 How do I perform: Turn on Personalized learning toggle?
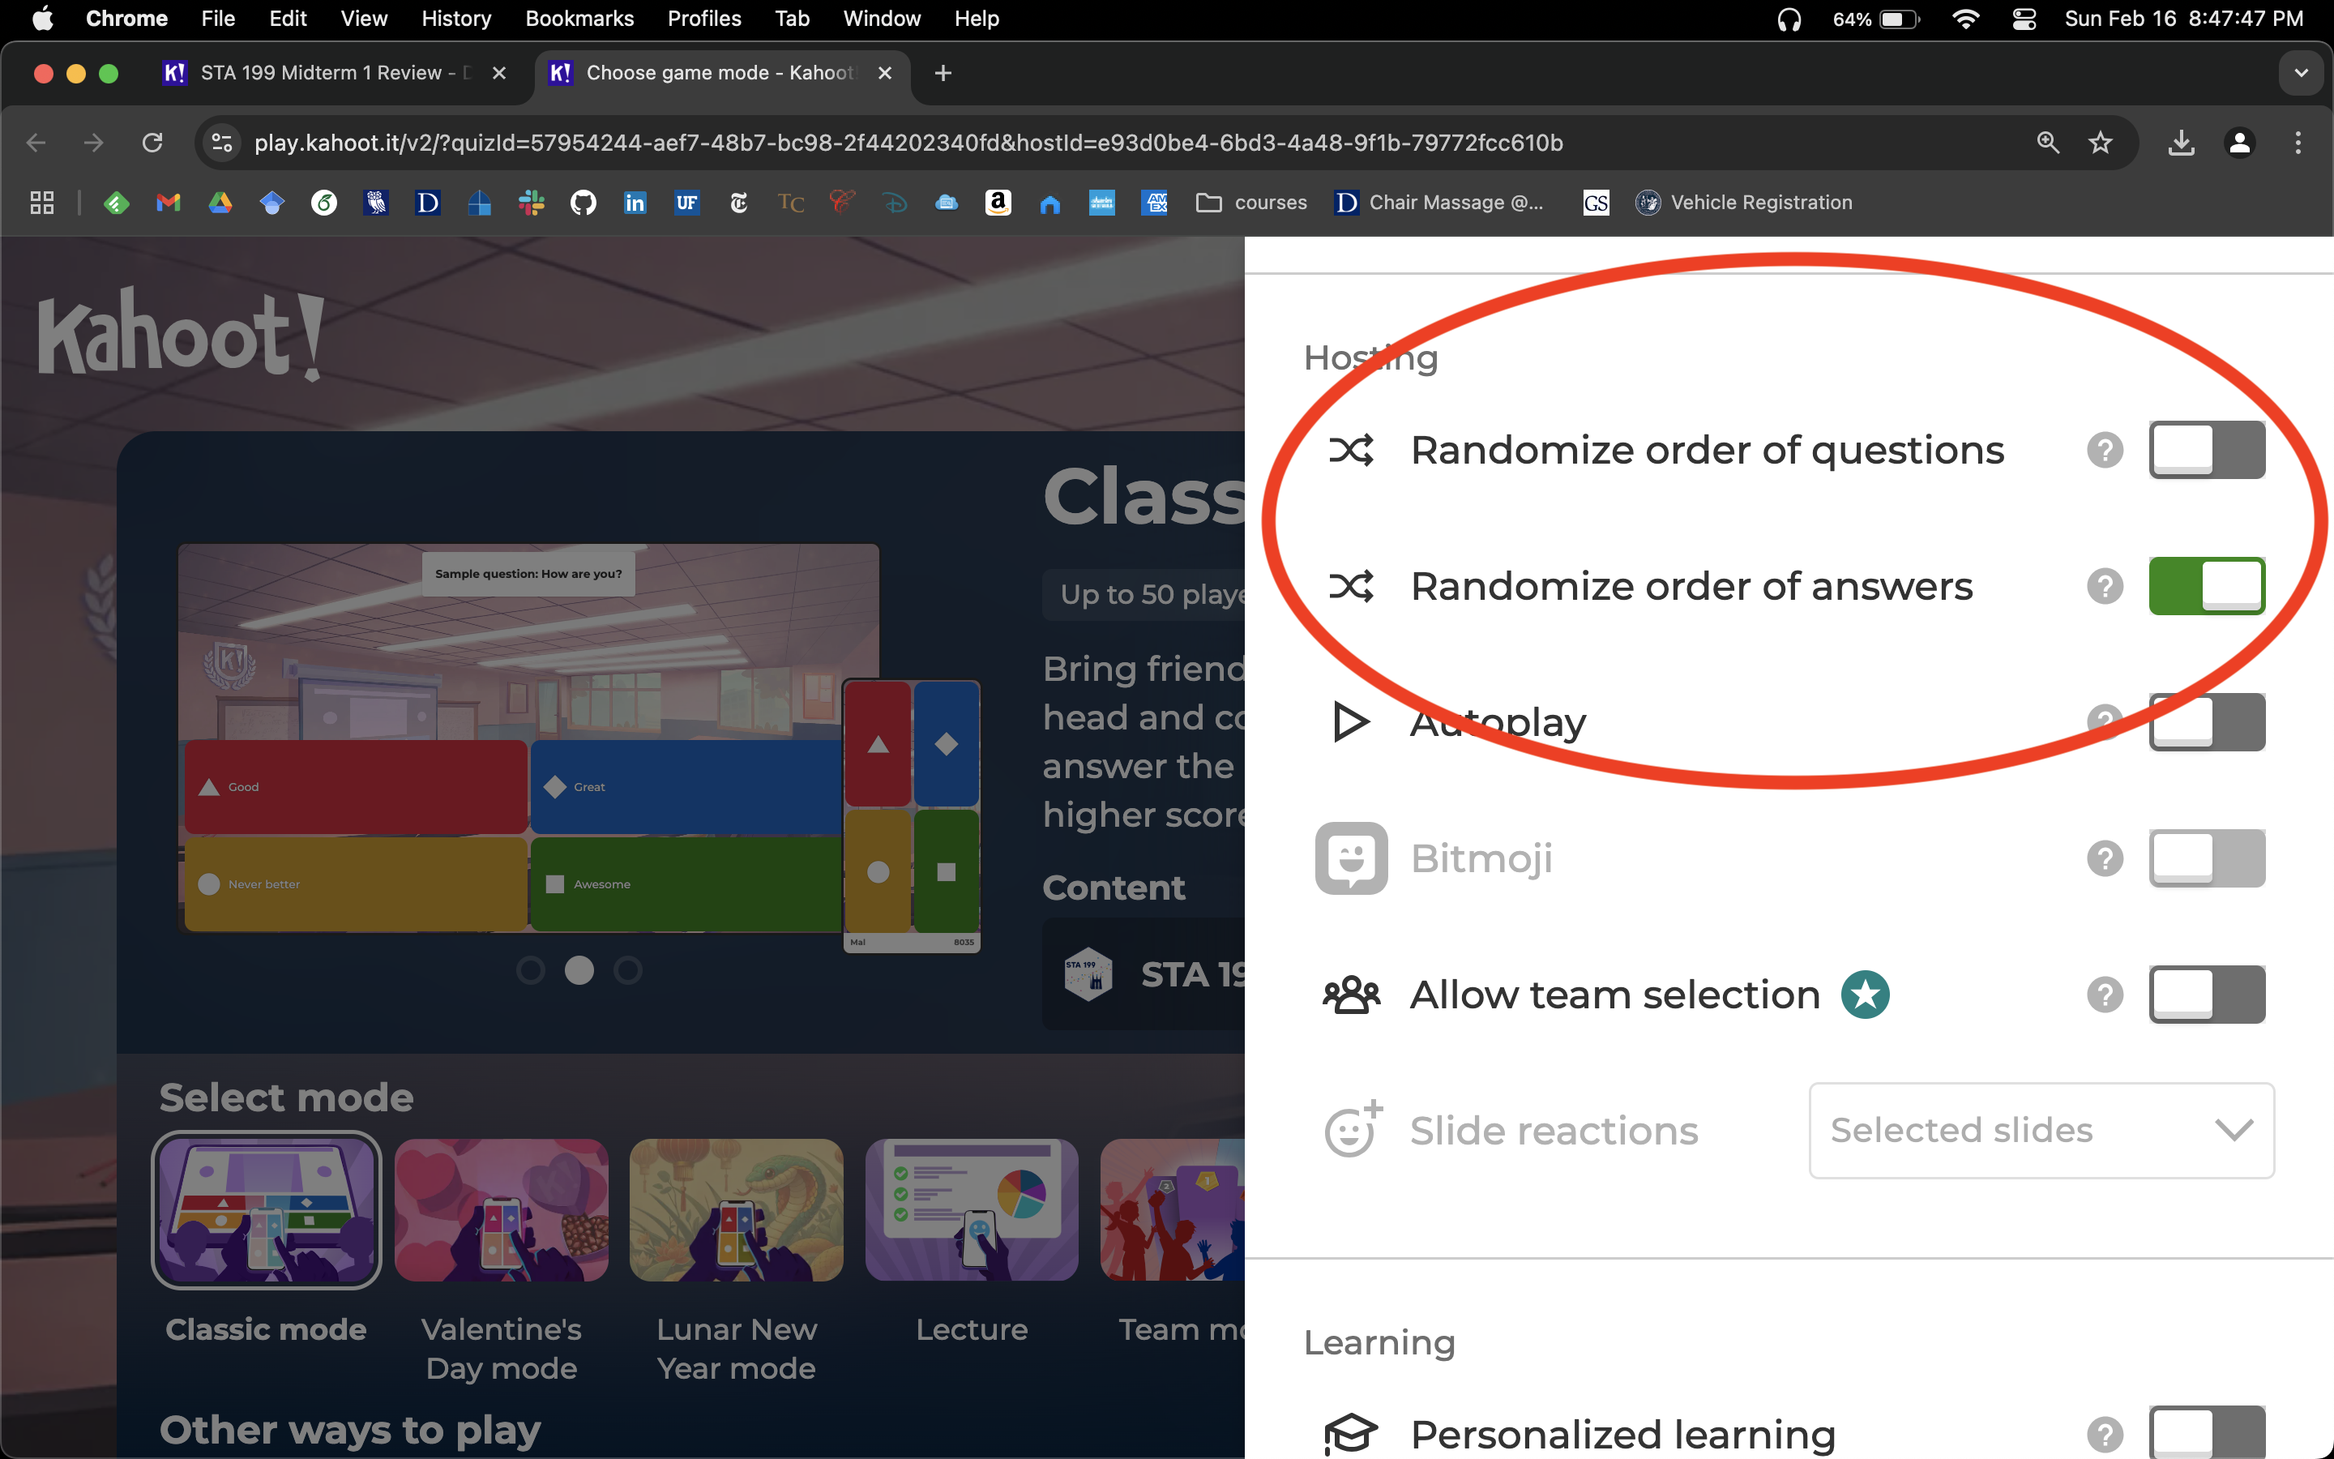2206,1432
